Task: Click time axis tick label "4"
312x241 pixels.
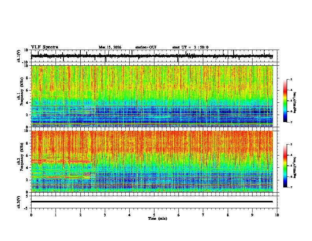Action: pos(130,215)
